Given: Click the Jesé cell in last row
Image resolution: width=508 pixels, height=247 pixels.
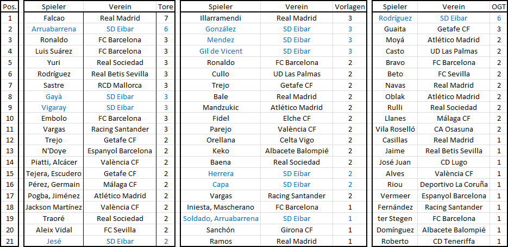Looking at the screenshot, I should [54, 241].
